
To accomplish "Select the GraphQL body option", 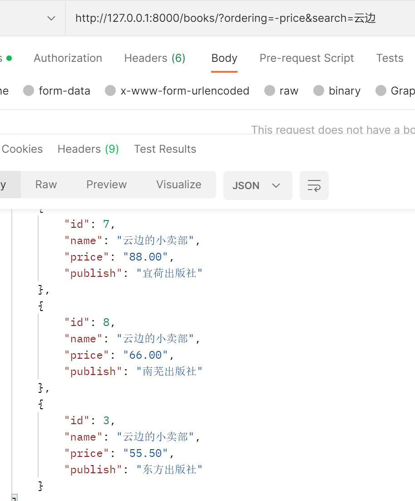I will tap(381, 91).
